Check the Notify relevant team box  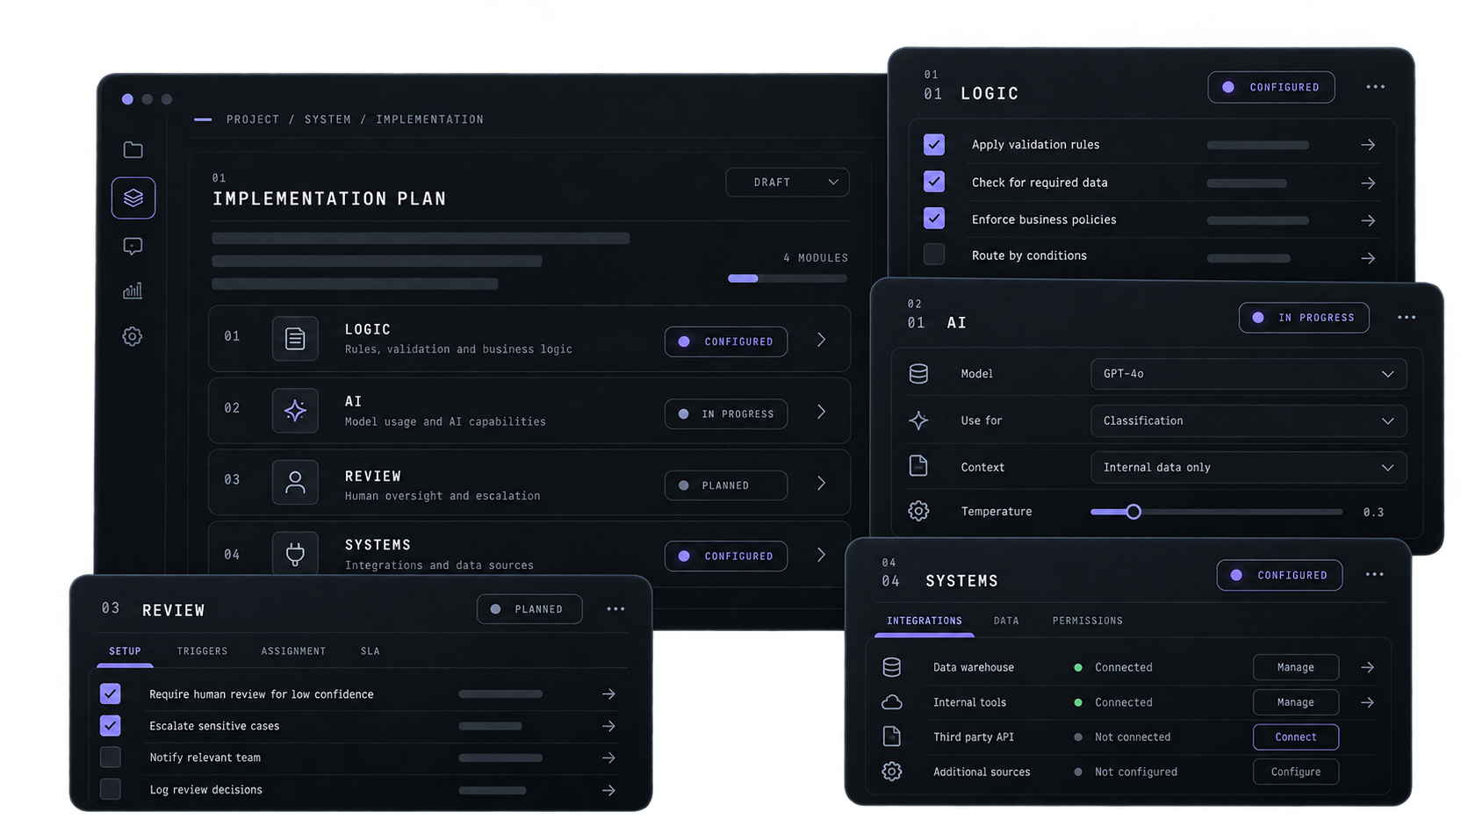110,757
